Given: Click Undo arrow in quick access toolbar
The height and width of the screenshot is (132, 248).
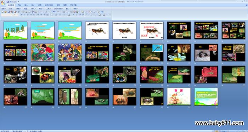Looking at the screenshot, I should pyautogui.click(x=10, y=1).
